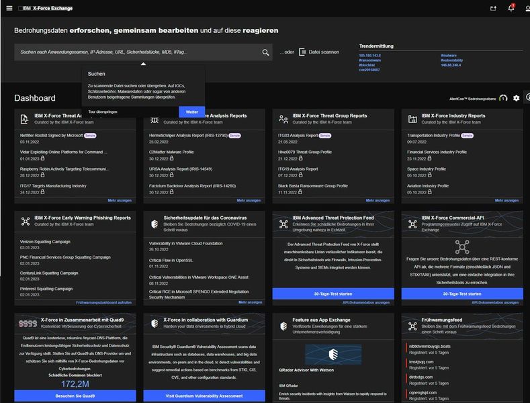The image size is (530, 403).
Task: Click the Industry Reports factory icon
Action: 412,119
